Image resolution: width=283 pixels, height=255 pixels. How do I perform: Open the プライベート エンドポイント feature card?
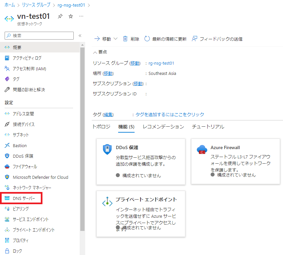[141, 214]
